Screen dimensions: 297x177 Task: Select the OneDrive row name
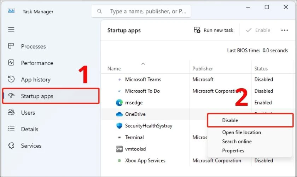135,114
